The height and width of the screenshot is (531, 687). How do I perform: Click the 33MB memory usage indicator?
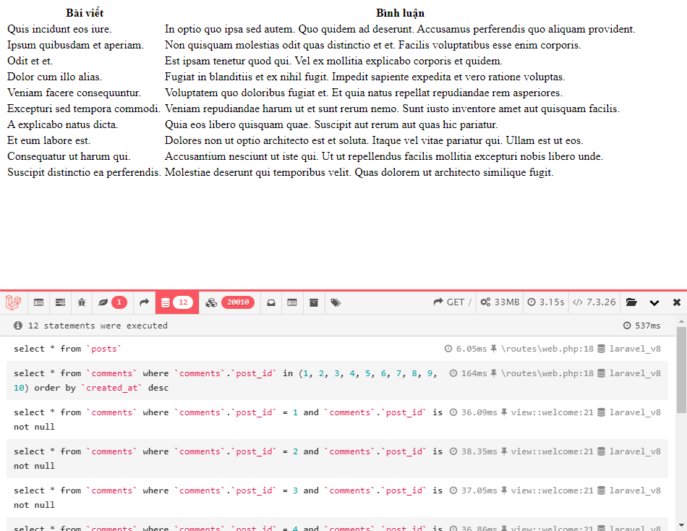[x=500, y=302]
